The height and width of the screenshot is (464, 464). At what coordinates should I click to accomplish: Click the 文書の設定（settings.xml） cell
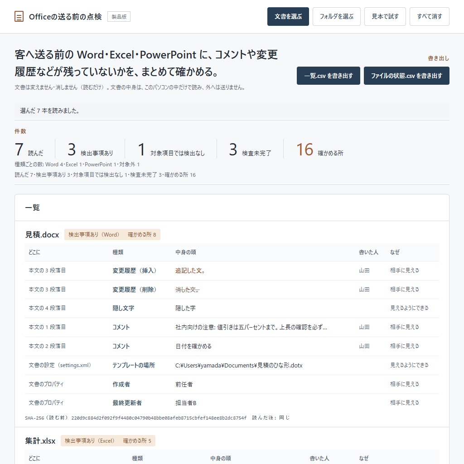pos(60,366)
